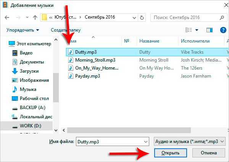Select Этот компьютер in navigation tree
The height and width of the screenshot is (162, 229).
click(x=30, y=44)
